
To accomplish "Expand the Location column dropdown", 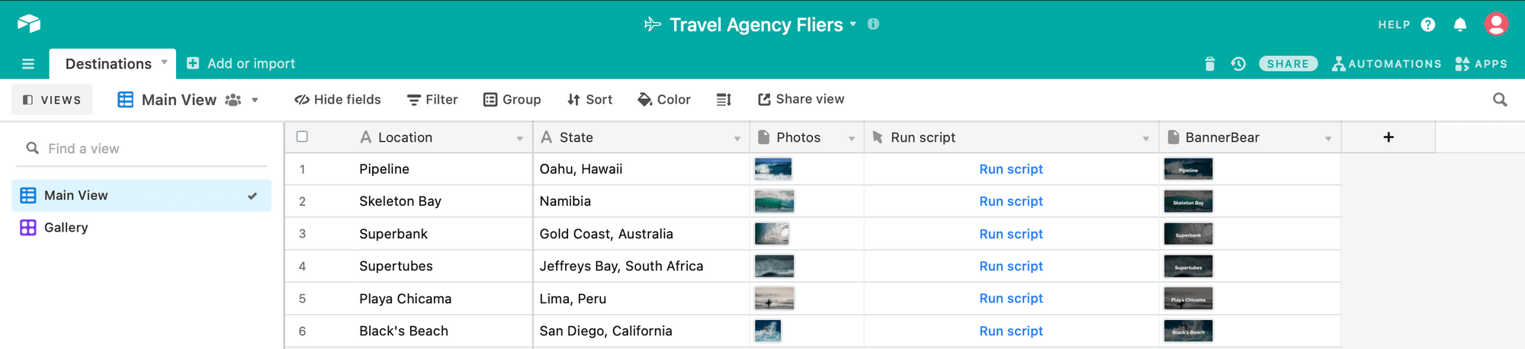I will click(520, 138).
